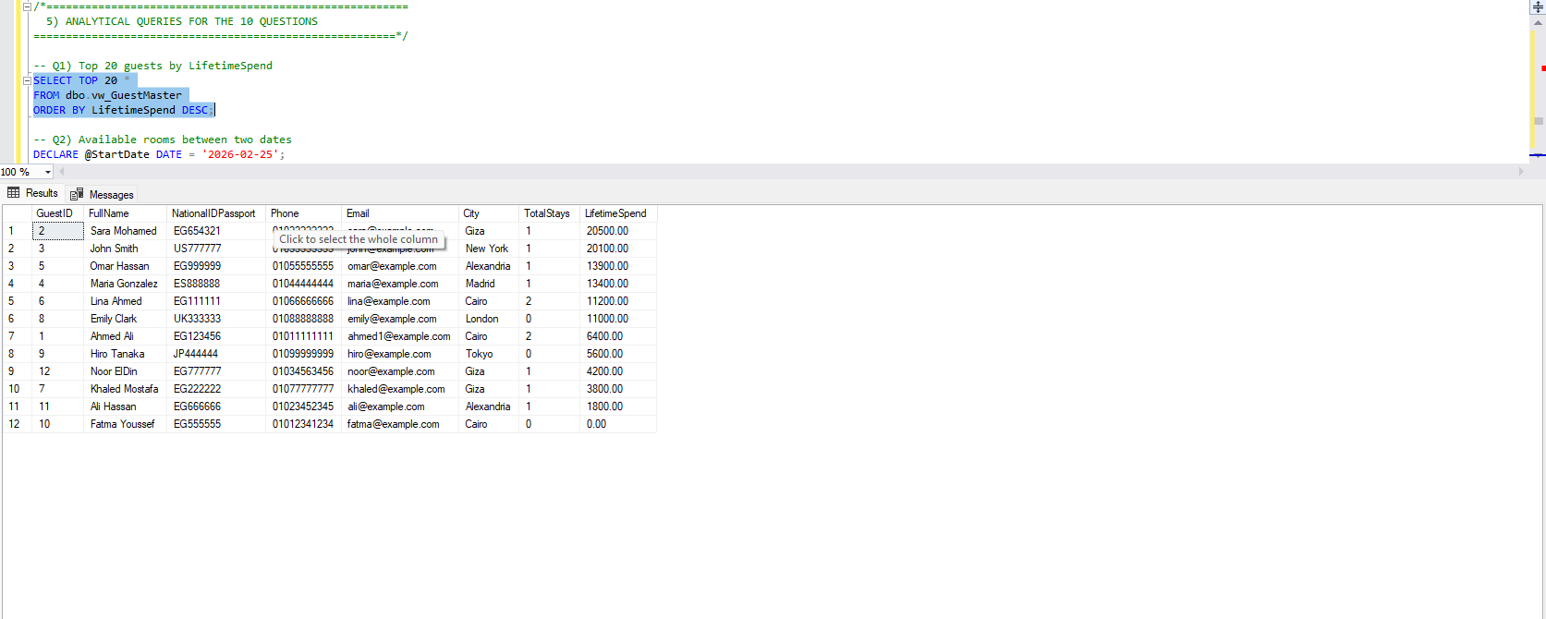Screen dimensions: 1546x619
Task: Select the LifetimeSpend column header
Action: coord(617,213)
